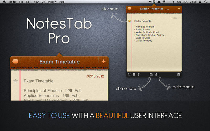Click the NotesTab icon in menu bar

154,2
